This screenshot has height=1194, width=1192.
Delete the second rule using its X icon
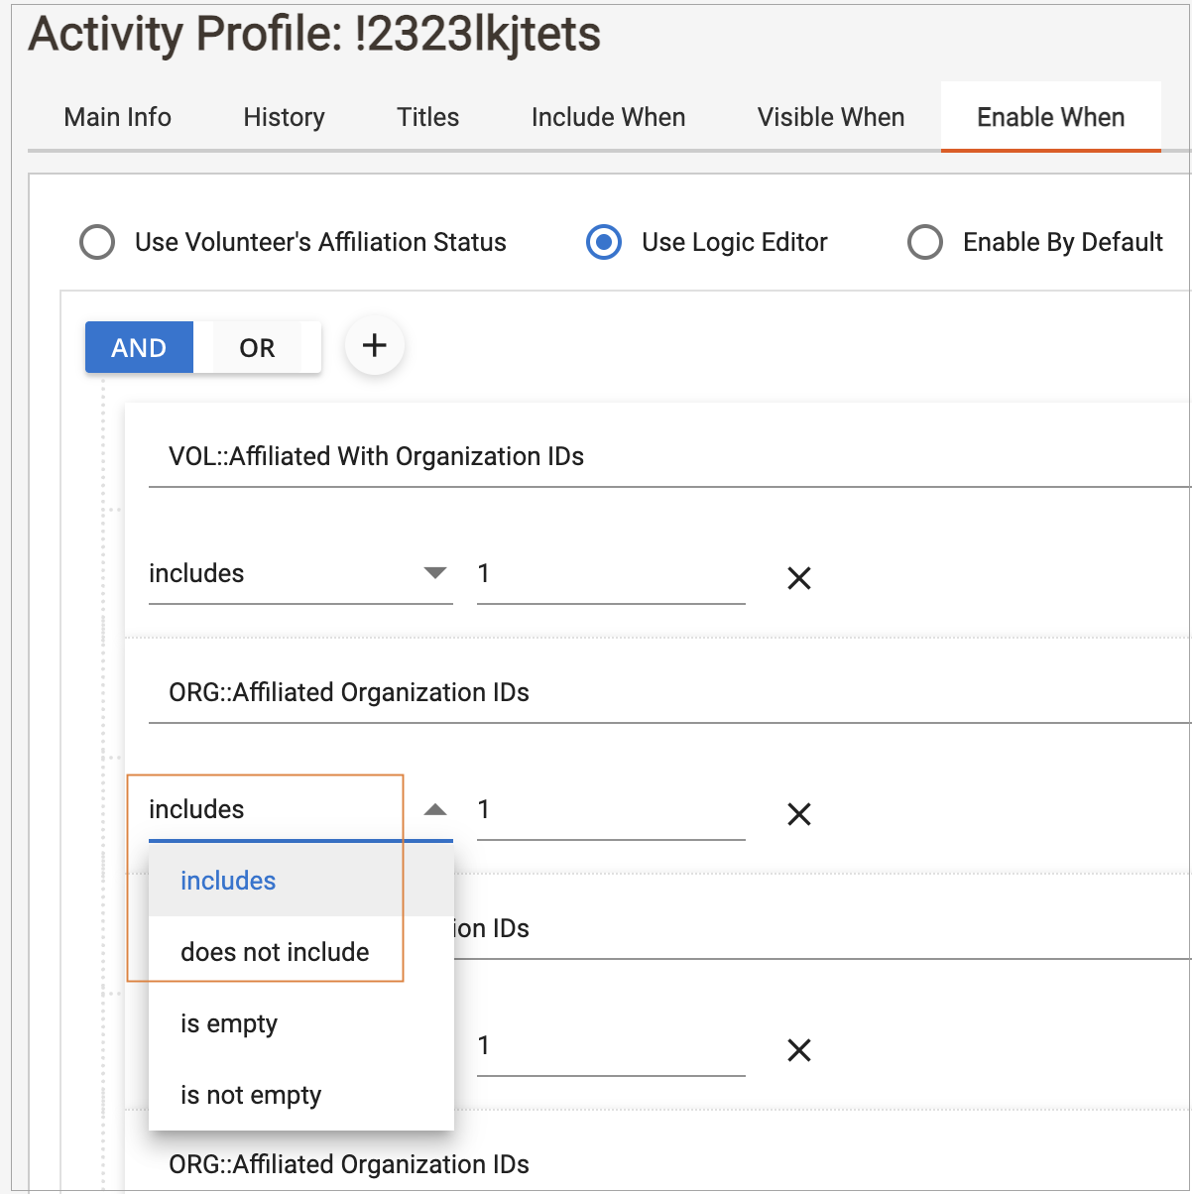798,814
